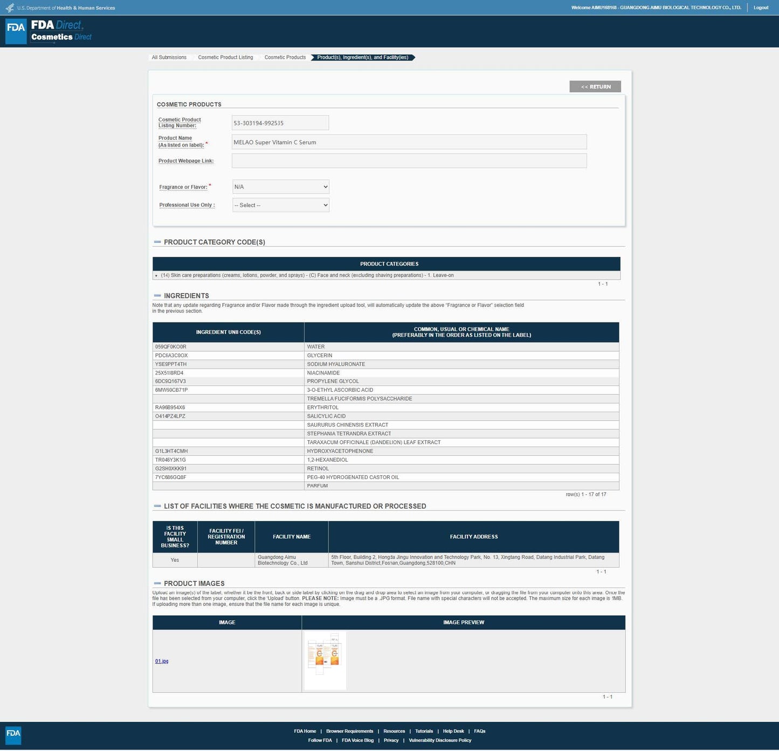Select the PARFUM ingredient row
779x751 pixels.
[385, 486]
